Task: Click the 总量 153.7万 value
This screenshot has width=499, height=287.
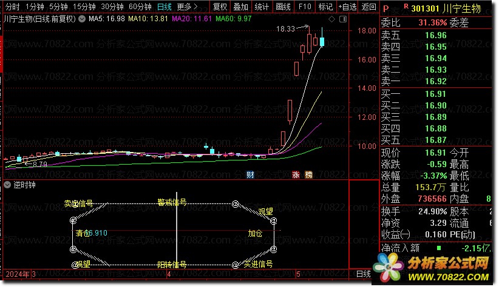Action: pyautogui.click(x=430, y=187)
